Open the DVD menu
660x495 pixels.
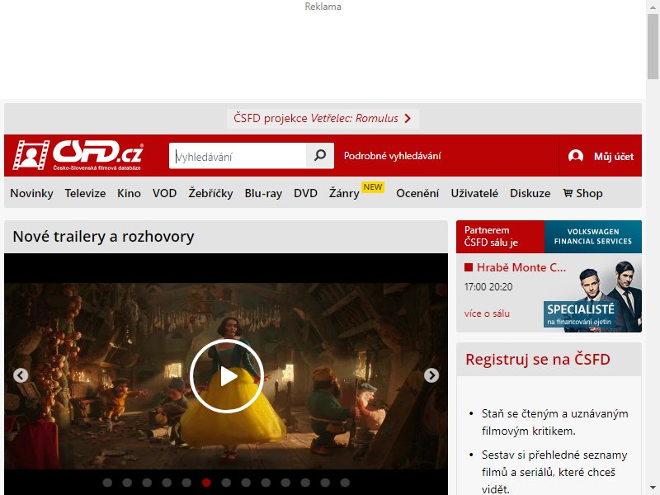[x=305, y=193]
